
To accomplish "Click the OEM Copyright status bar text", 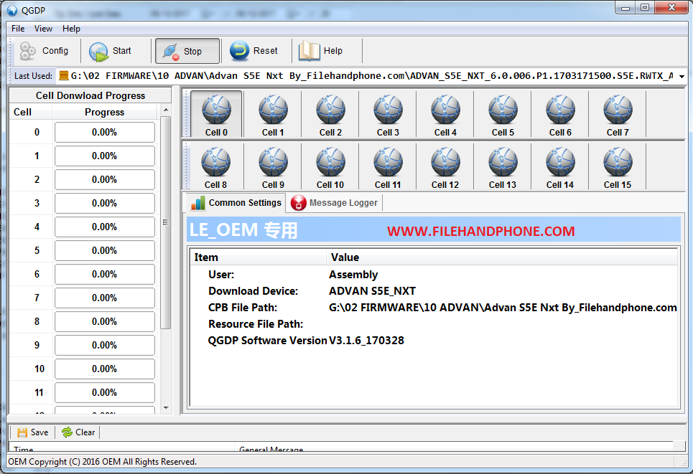I will click(x=102, y=462).
